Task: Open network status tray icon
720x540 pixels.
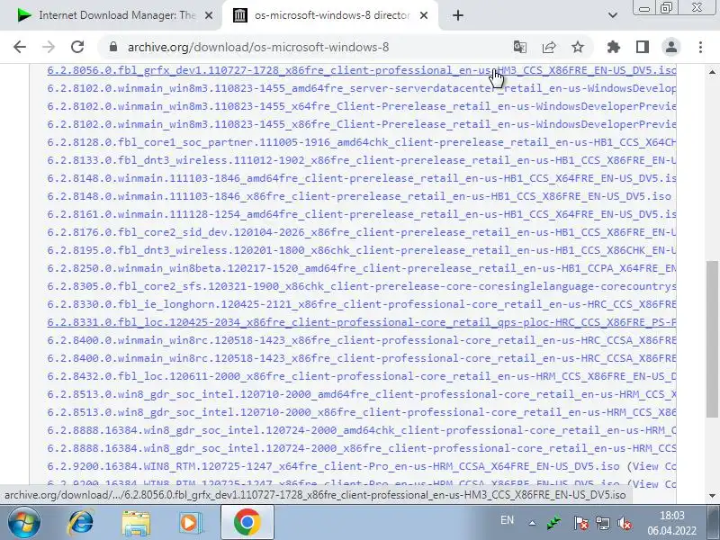Action: (602, 523)
